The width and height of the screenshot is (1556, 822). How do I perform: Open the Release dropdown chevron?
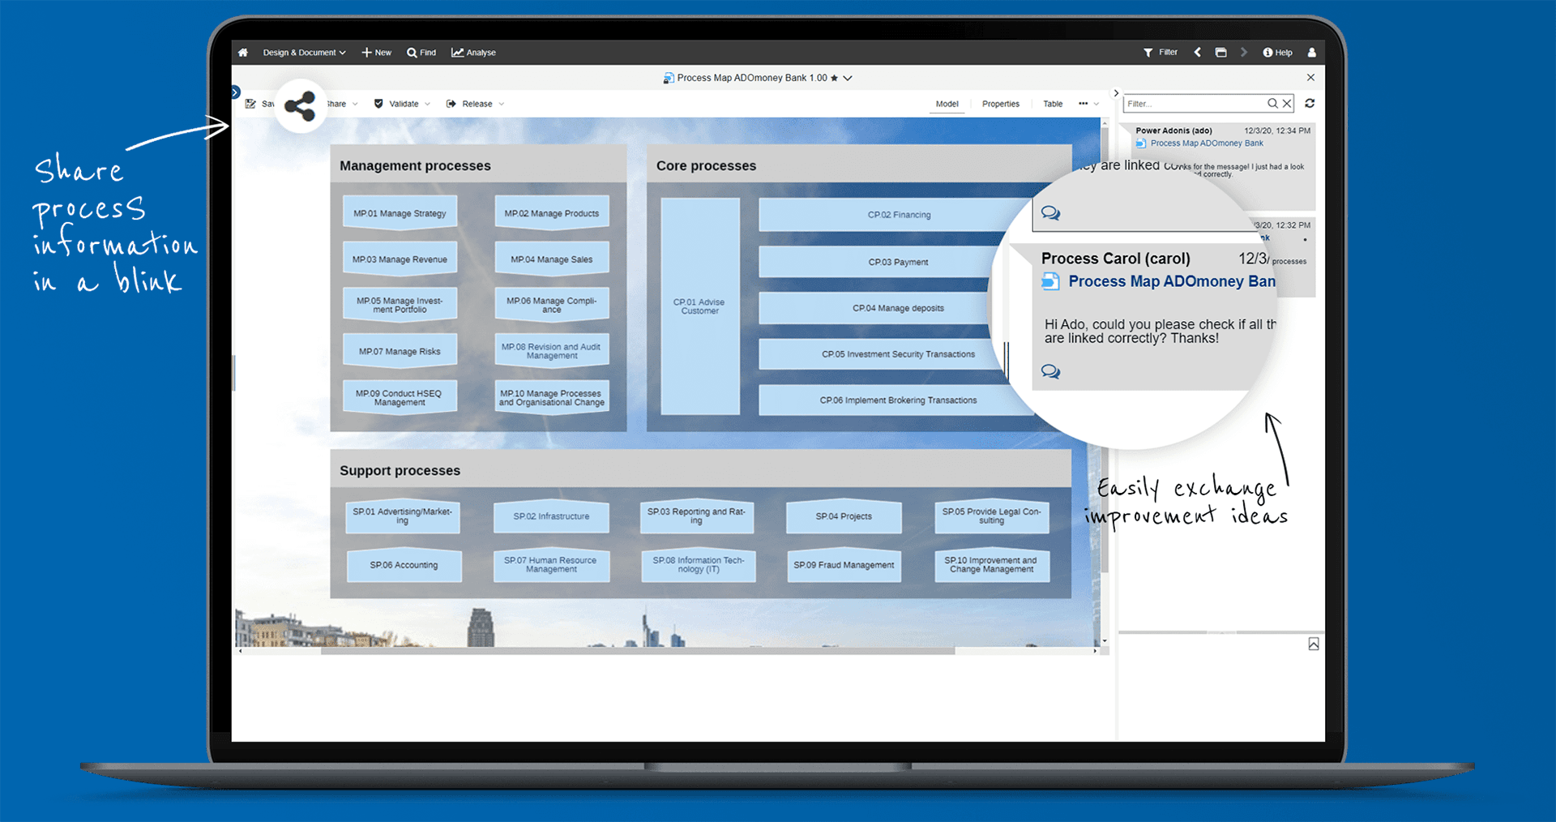tap(501, 104)
